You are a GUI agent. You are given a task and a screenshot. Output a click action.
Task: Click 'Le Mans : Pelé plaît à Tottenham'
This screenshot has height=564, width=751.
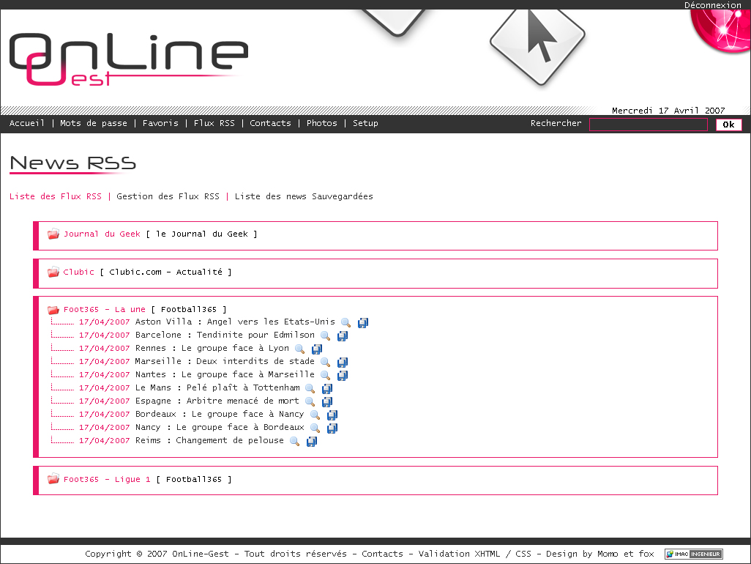pos(217,387)
